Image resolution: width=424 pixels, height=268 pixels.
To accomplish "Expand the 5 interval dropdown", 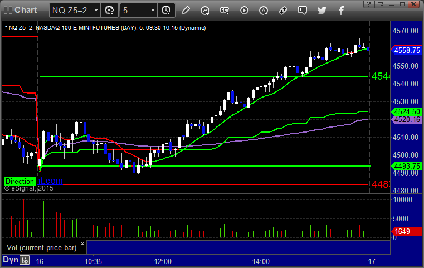I will tap(153, 11).
